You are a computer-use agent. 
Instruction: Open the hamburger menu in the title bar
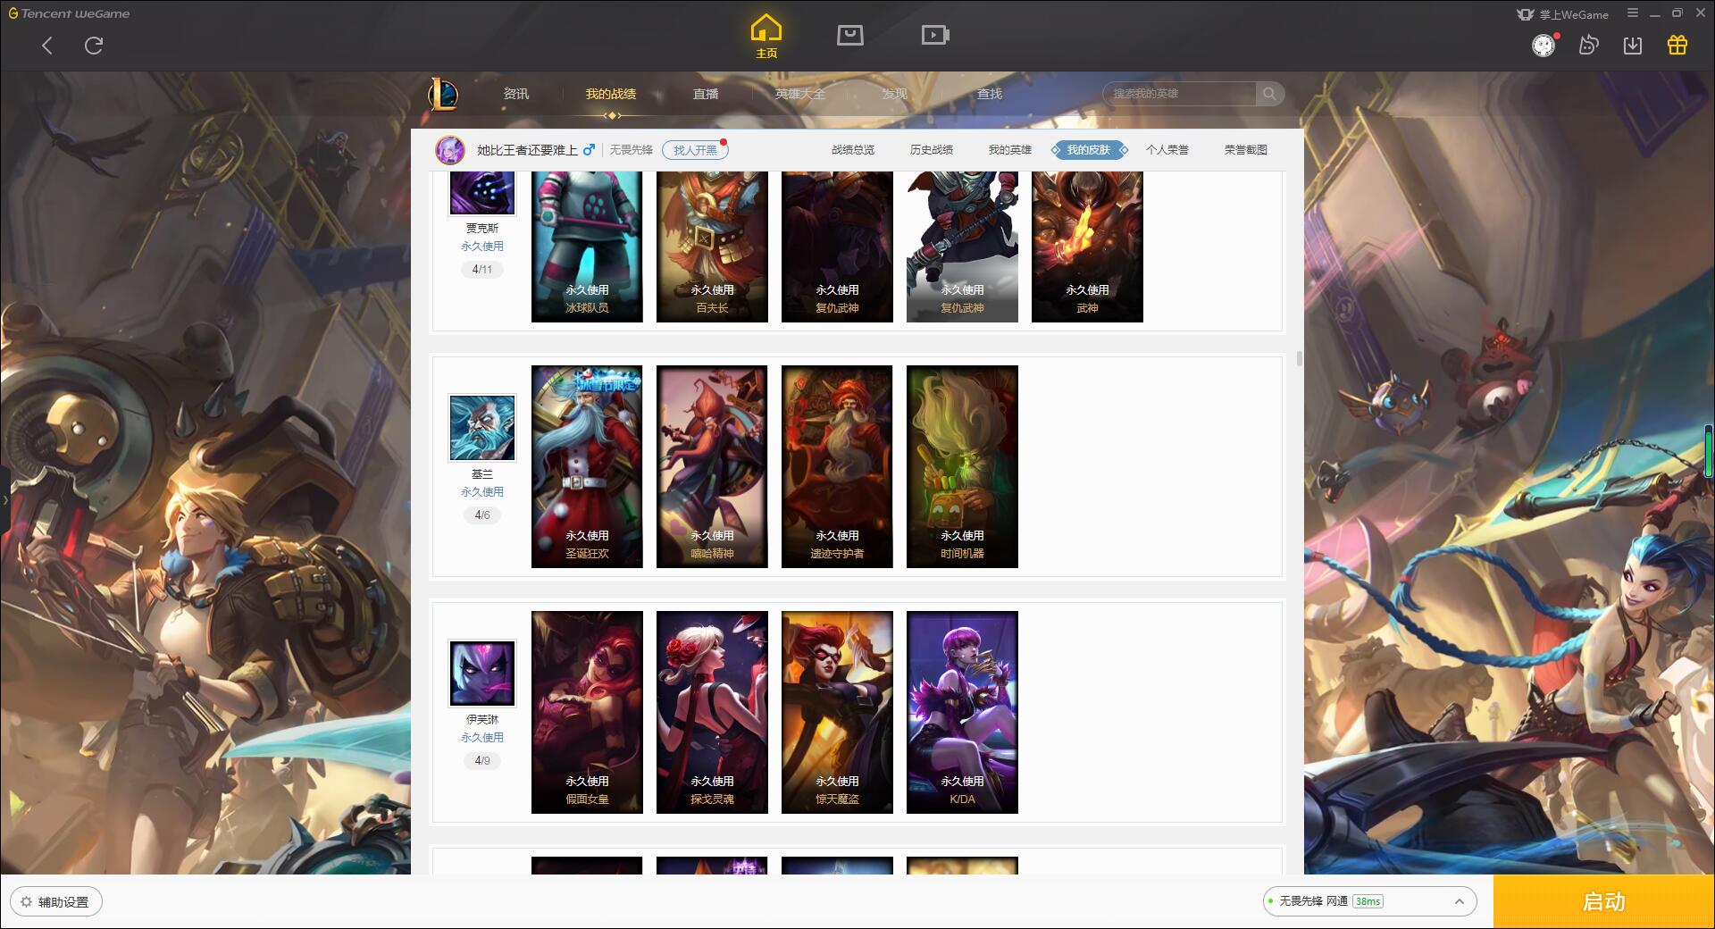tap(1633, 13)
